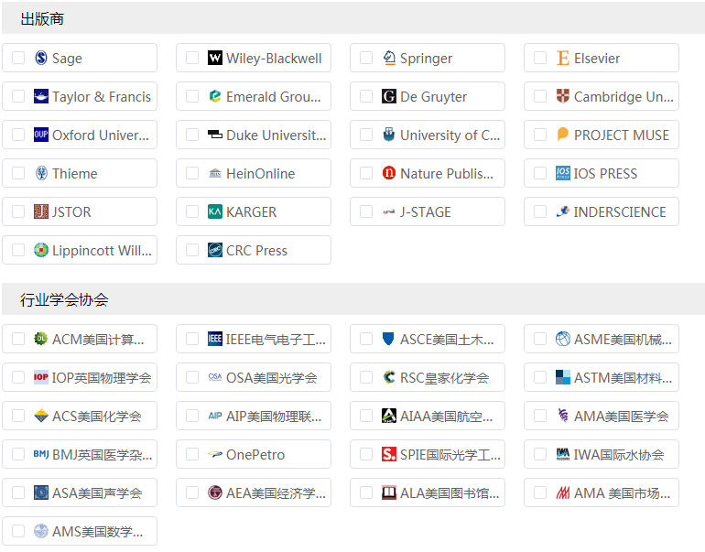
Task: Click the ASCE美国土木 label
Action: pyautogui.click(x=447, y=340)
